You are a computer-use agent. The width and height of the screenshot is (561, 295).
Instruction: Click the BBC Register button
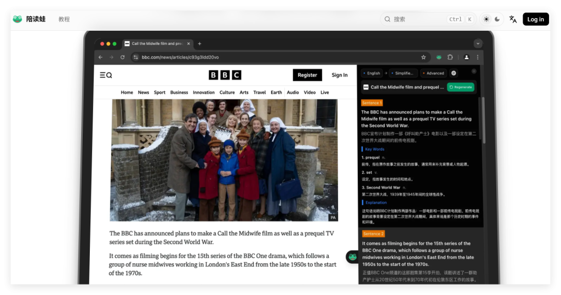pyautogui.click(x=307, y=75)
